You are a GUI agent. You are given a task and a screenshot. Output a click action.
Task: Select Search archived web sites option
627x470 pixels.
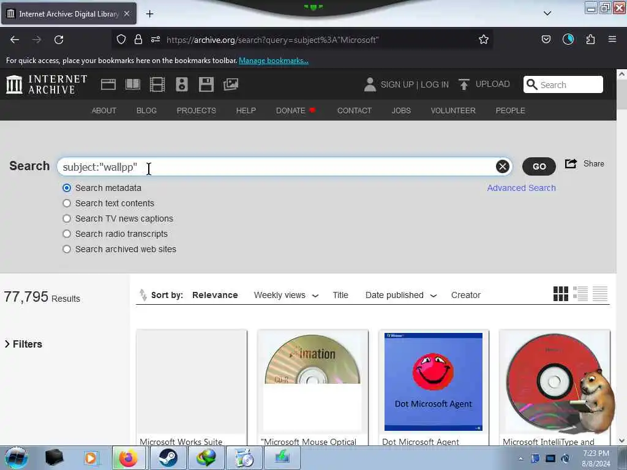tap(67, 249)
